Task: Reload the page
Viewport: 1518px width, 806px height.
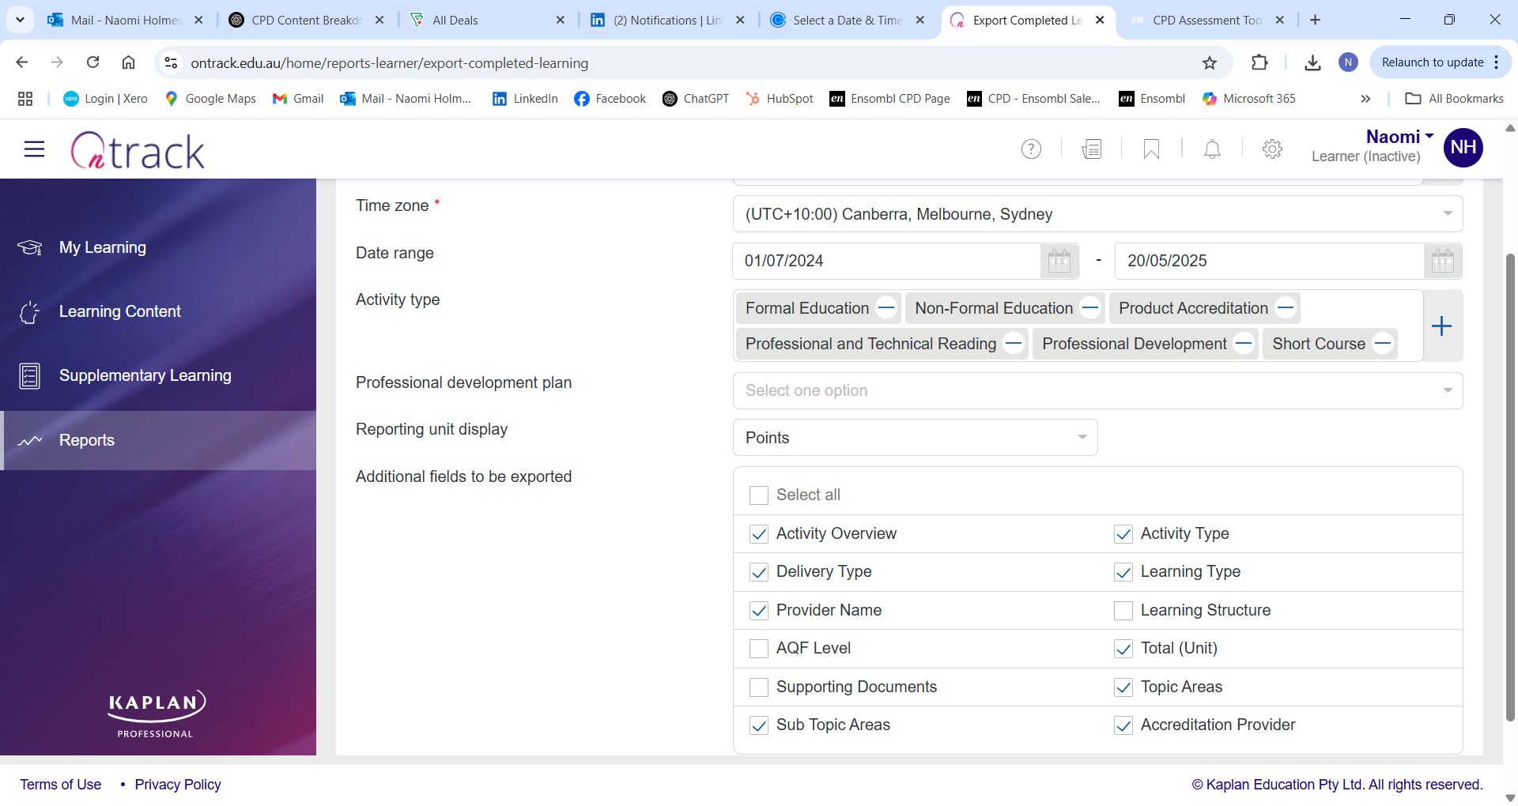Action: coord(93,62)
